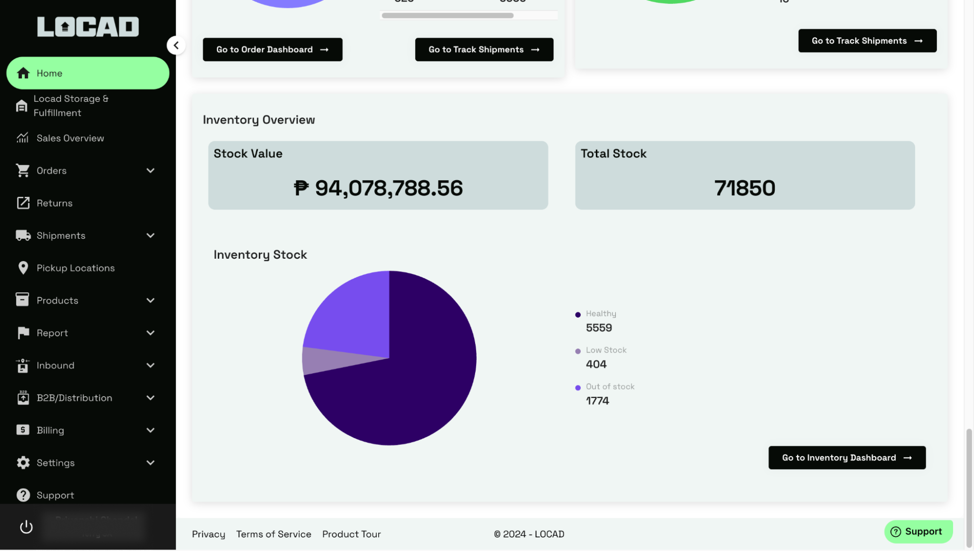Click the Sales Overview chart icon

(x=23, y=138)
